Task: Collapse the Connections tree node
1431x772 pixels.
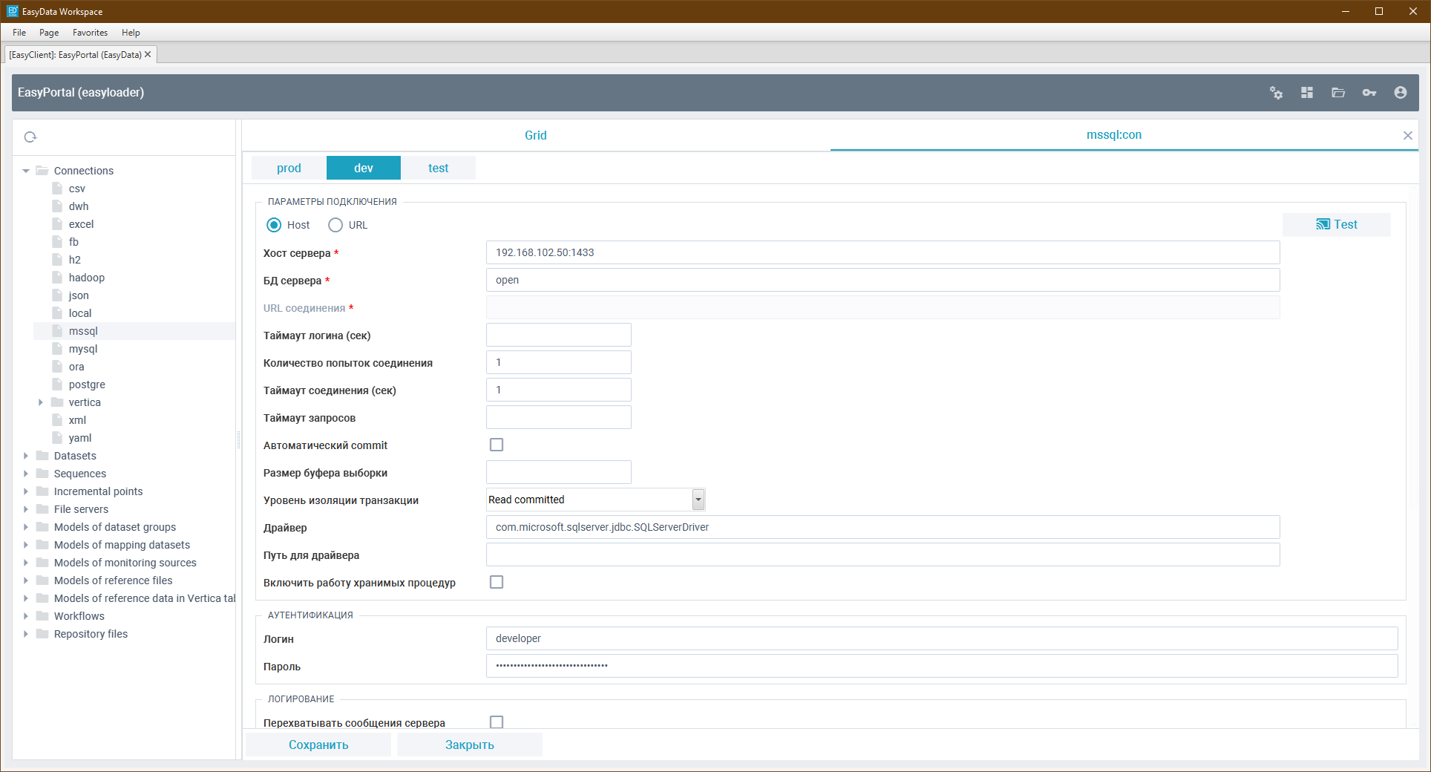Action: point(26,171)
